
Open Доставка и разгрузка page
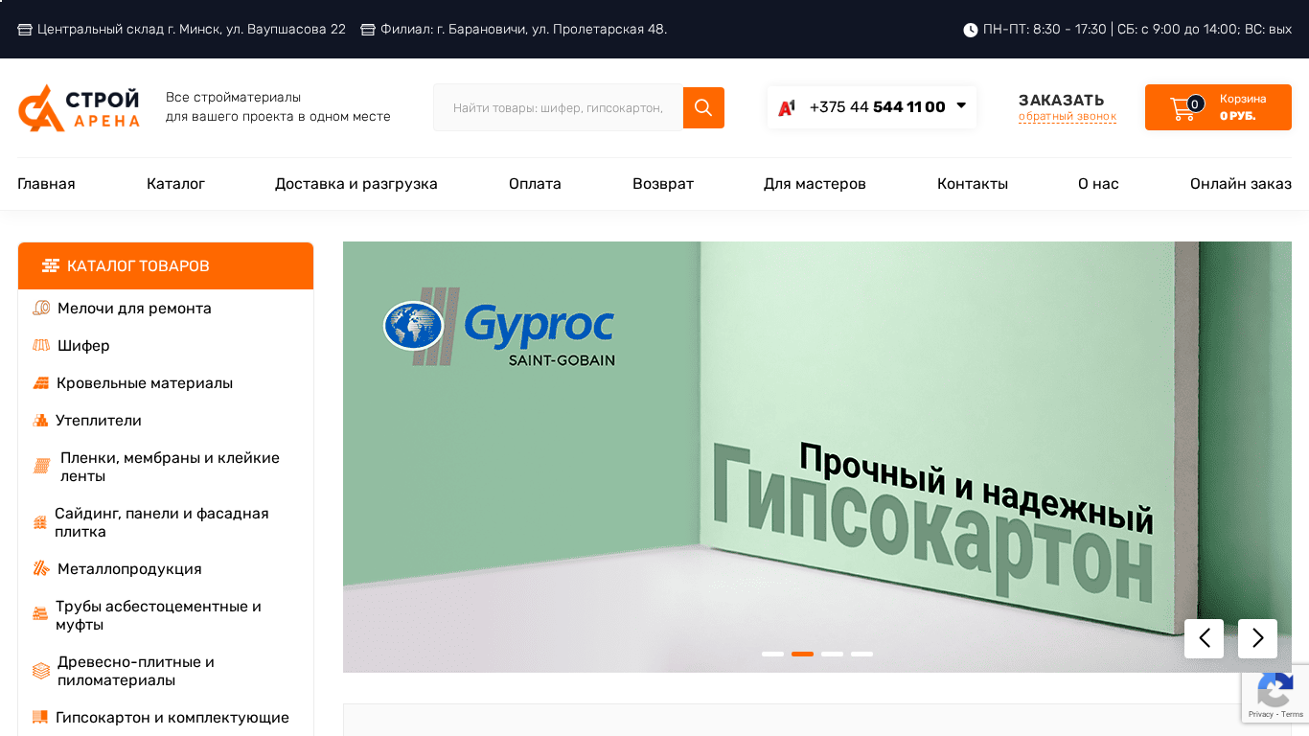pos(356,184)
